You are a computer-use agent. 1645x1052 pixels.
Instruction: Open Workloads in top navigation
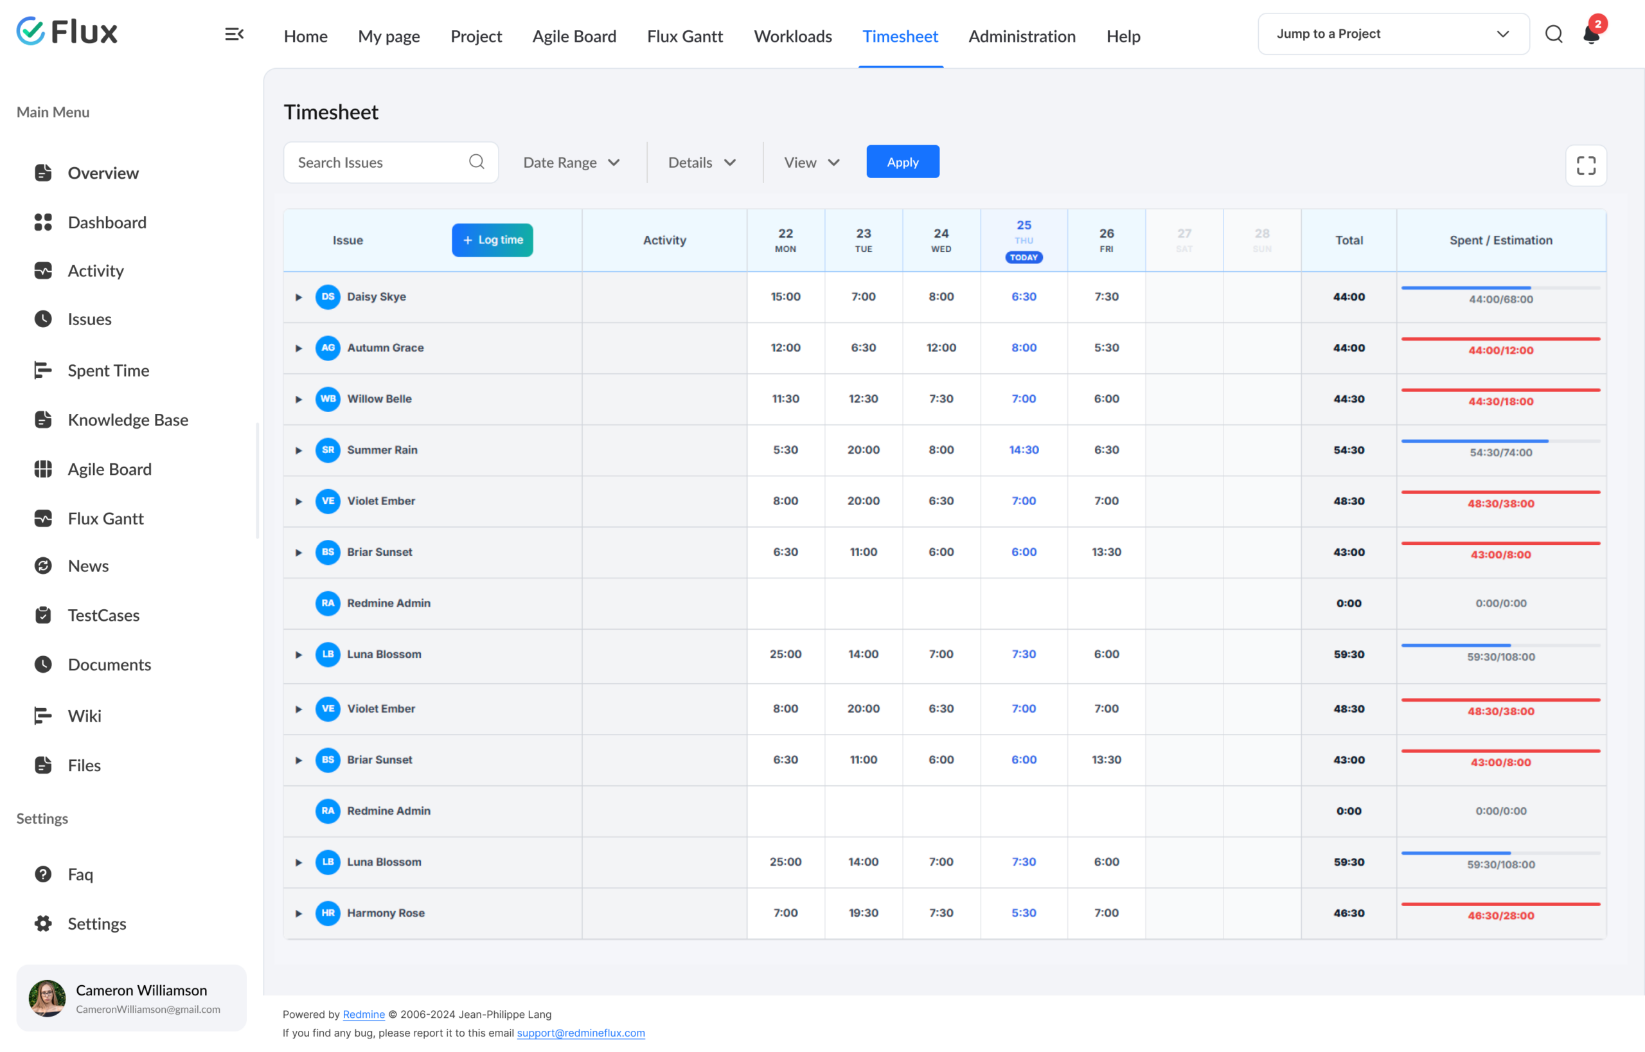pyautogui.click(x=792, y=35)
